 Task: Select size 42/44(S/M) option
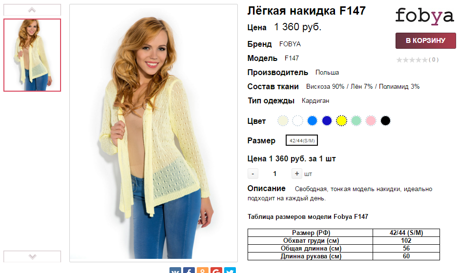pos(302,140)
